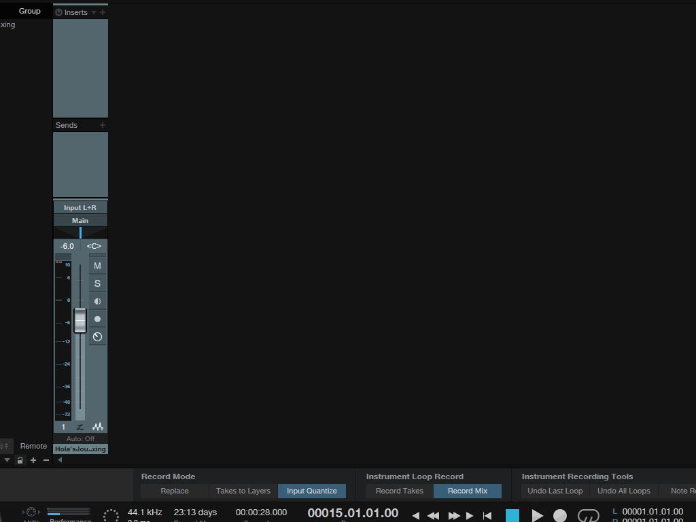
Task: Click the channel level meter
Action: coord(63,340)
